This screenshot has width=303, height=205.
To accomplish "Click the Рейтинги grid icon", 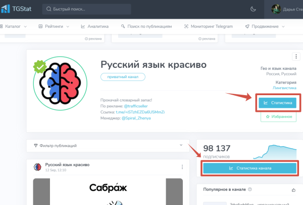I will coord(40,26).
